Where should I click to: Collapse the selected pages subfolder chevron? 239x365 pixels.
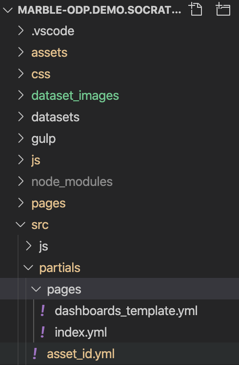36,289
